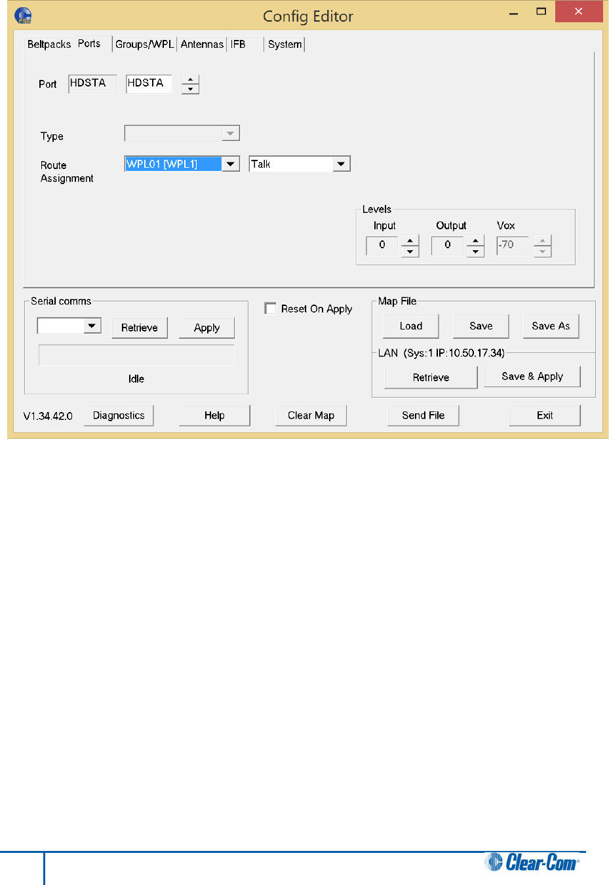Viewport: 609px width, 885px height.
Task: Click the Vox level down arrow
Action: click(x=543, y=252)
